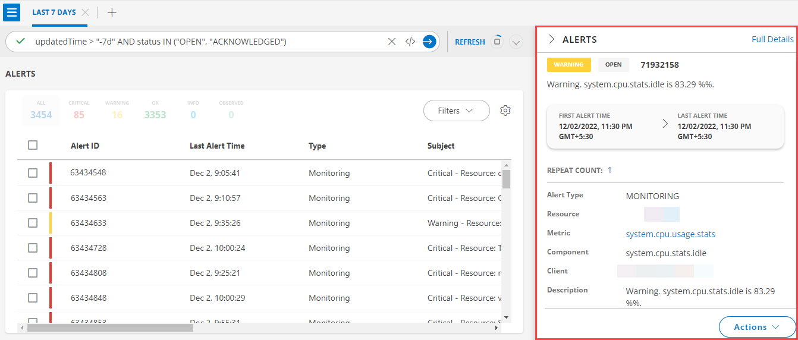The height and width of the screenshot is (340, 798).
Task: Click the table horizontal scrollbar thumb
Action: pos(110,328)
